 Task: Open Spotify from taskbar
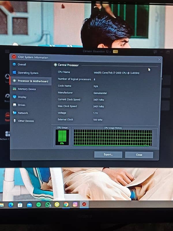(x=39, y=205)
